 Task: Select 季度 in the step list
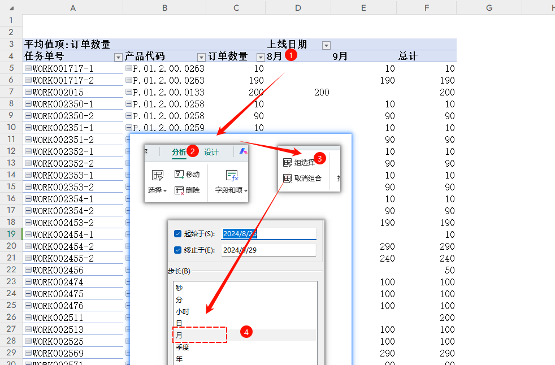pyautogui.click(x=245, y=347)
